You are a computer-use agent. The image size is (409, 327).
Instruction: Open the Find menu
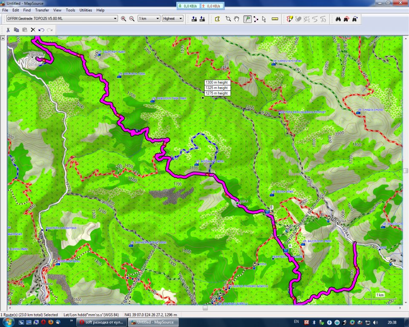(x=27, y=10)
